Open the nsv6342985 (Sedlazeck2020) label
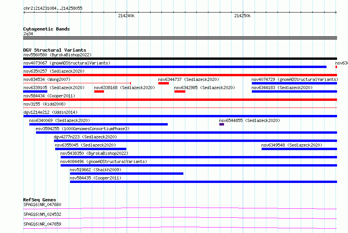 point(204,88)
